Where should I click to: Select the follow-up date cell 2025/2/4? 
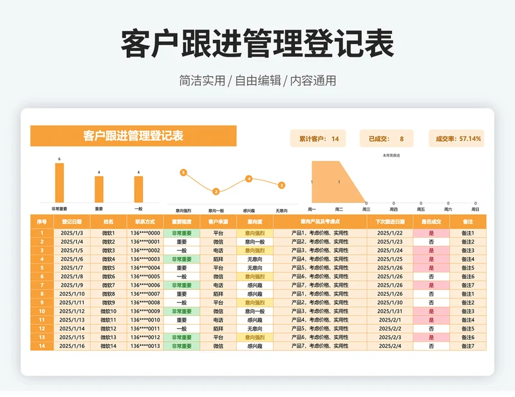click(390, 346)
